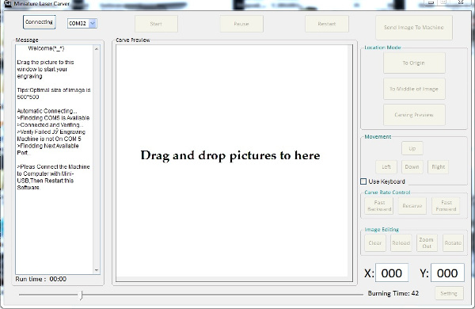Click the Down movement button
The height and width of the screenshot is (309, 475).
(412, 167)
